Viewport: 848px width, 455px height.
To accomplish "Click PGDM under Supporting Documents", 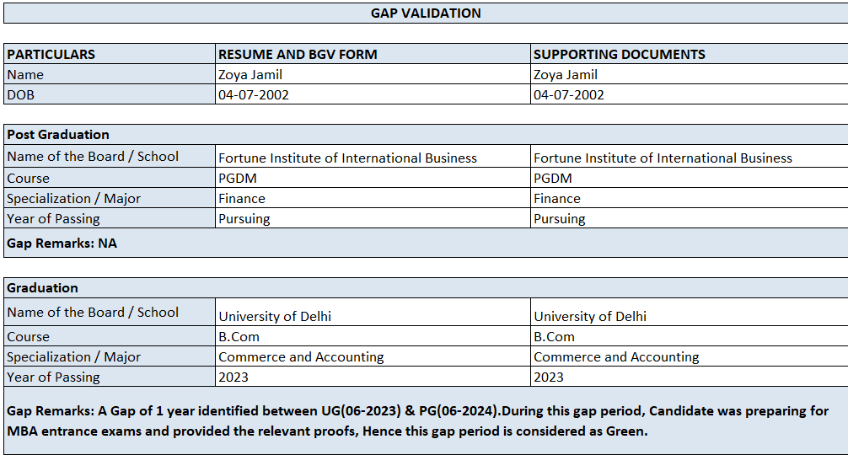I will 689,178.
